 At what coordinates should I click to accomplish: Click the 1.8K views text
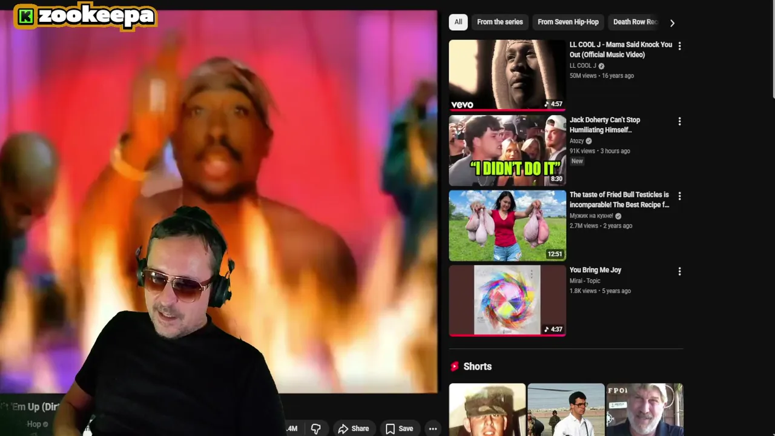[x=583, y=291]
